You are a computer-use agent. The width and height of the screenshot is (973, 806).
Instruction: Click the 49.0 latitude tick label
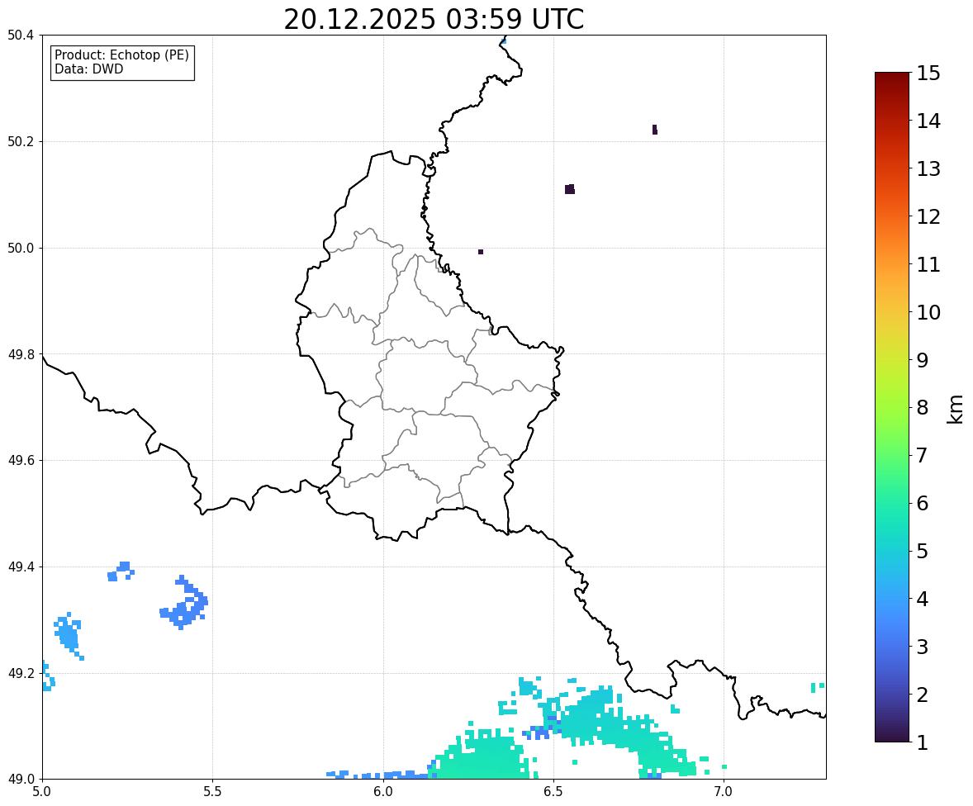[x=21, y=780]
